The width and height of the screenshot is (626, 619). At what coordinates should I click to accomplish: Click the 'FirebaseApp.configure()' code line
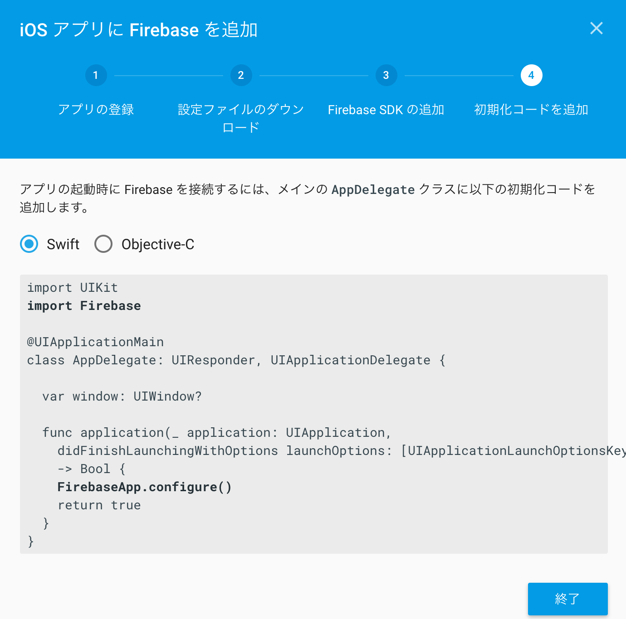pyautogui.click(x=145, y=487)
